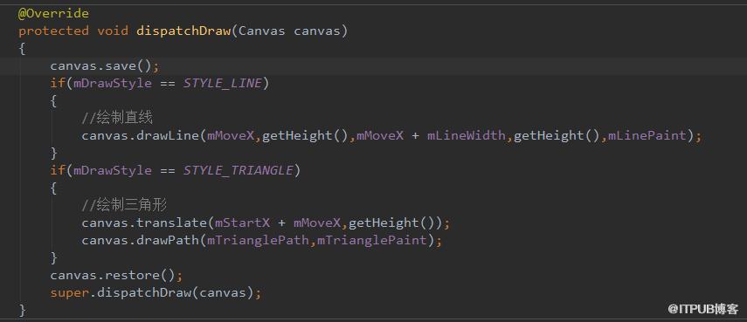Click the drawPath method call

pyautogui.click(x=168, y=241)
